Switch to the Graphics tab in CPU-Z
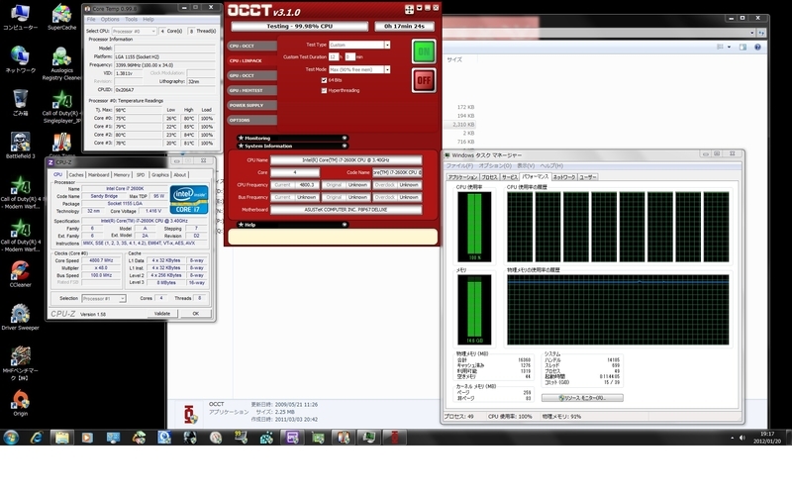This screenshot has height=495, width=792. (160, 175)
